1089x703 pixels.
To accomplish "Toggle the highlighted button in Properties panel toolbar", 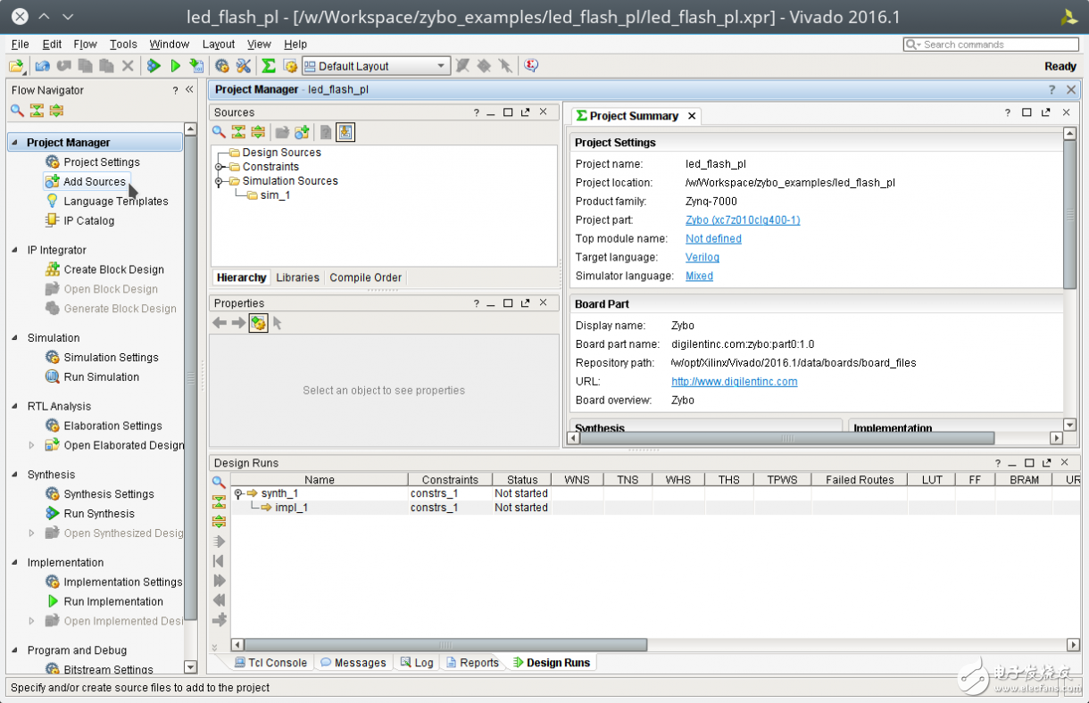I will (x=258, y=323).
